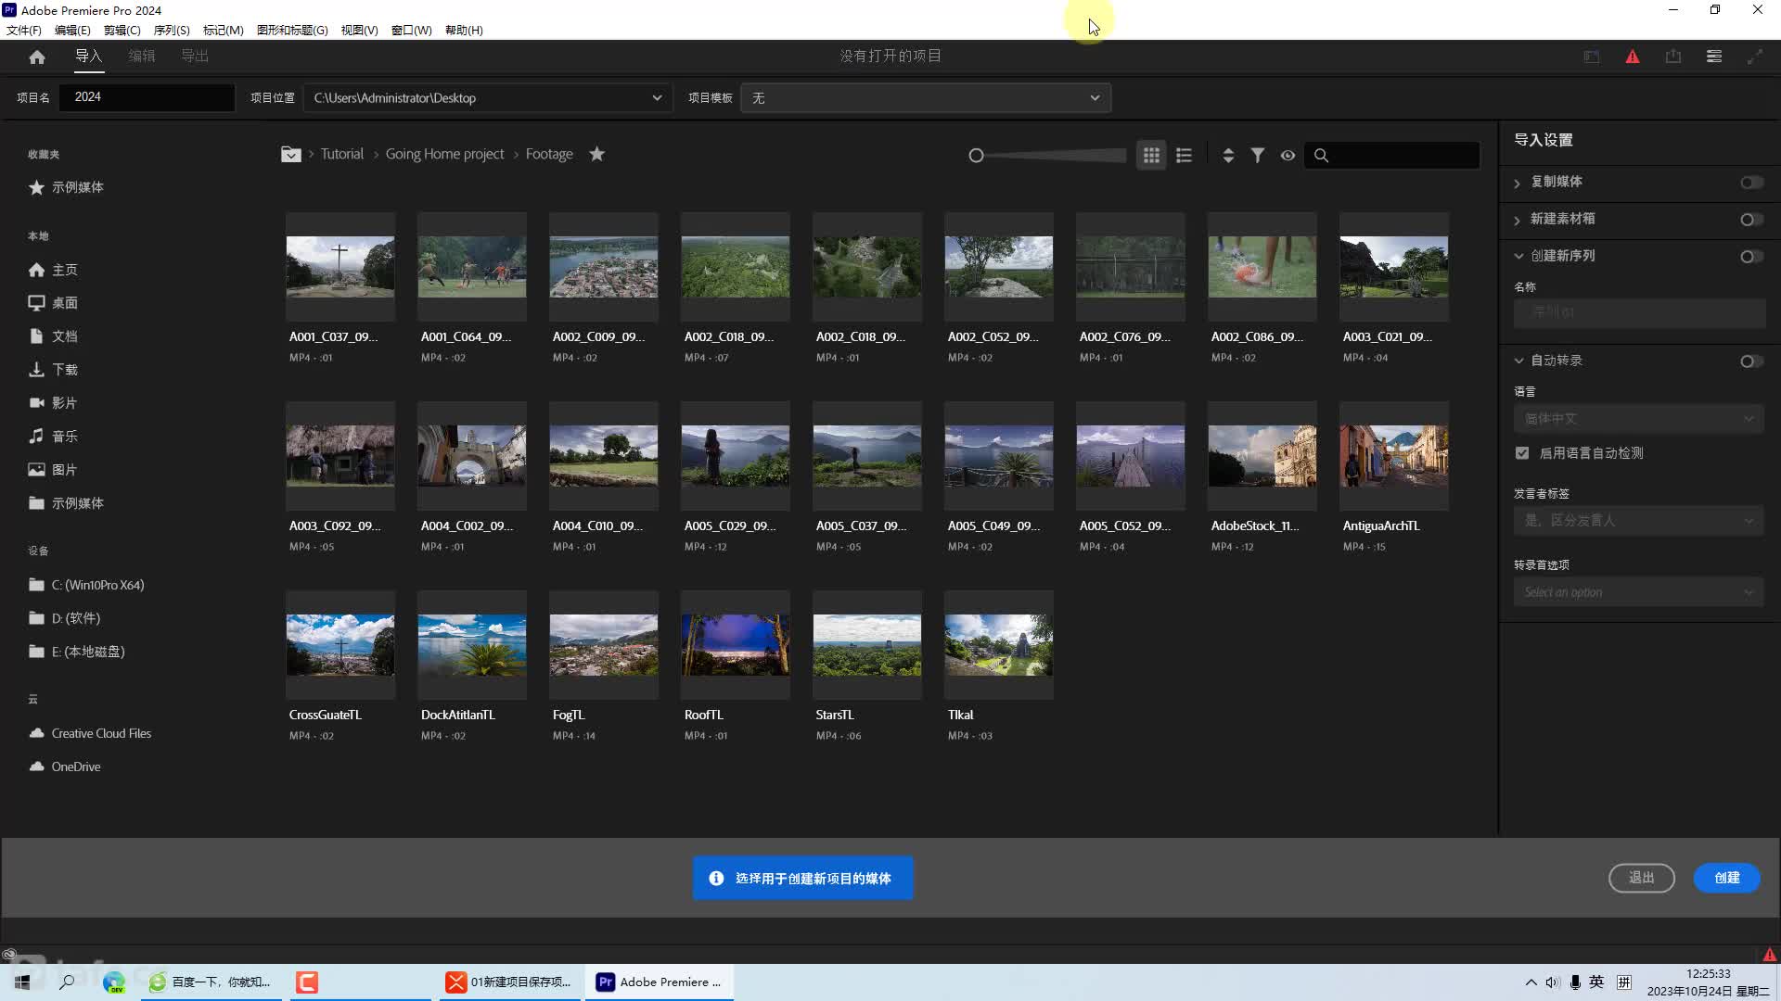This screenshot has width=1781, height=1001.
Task: Open the 示例媒体 favorite with star
Action: pyautogui.click(x=66, y=187)
